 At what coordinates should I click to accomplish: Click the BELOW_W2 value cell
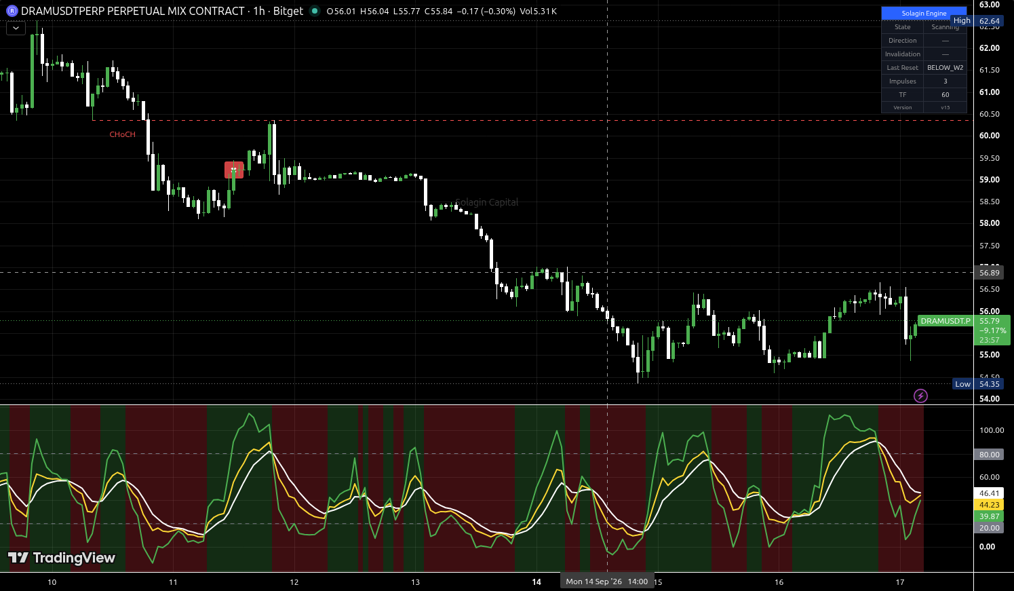pyautogui.click(x=945, y=68)
